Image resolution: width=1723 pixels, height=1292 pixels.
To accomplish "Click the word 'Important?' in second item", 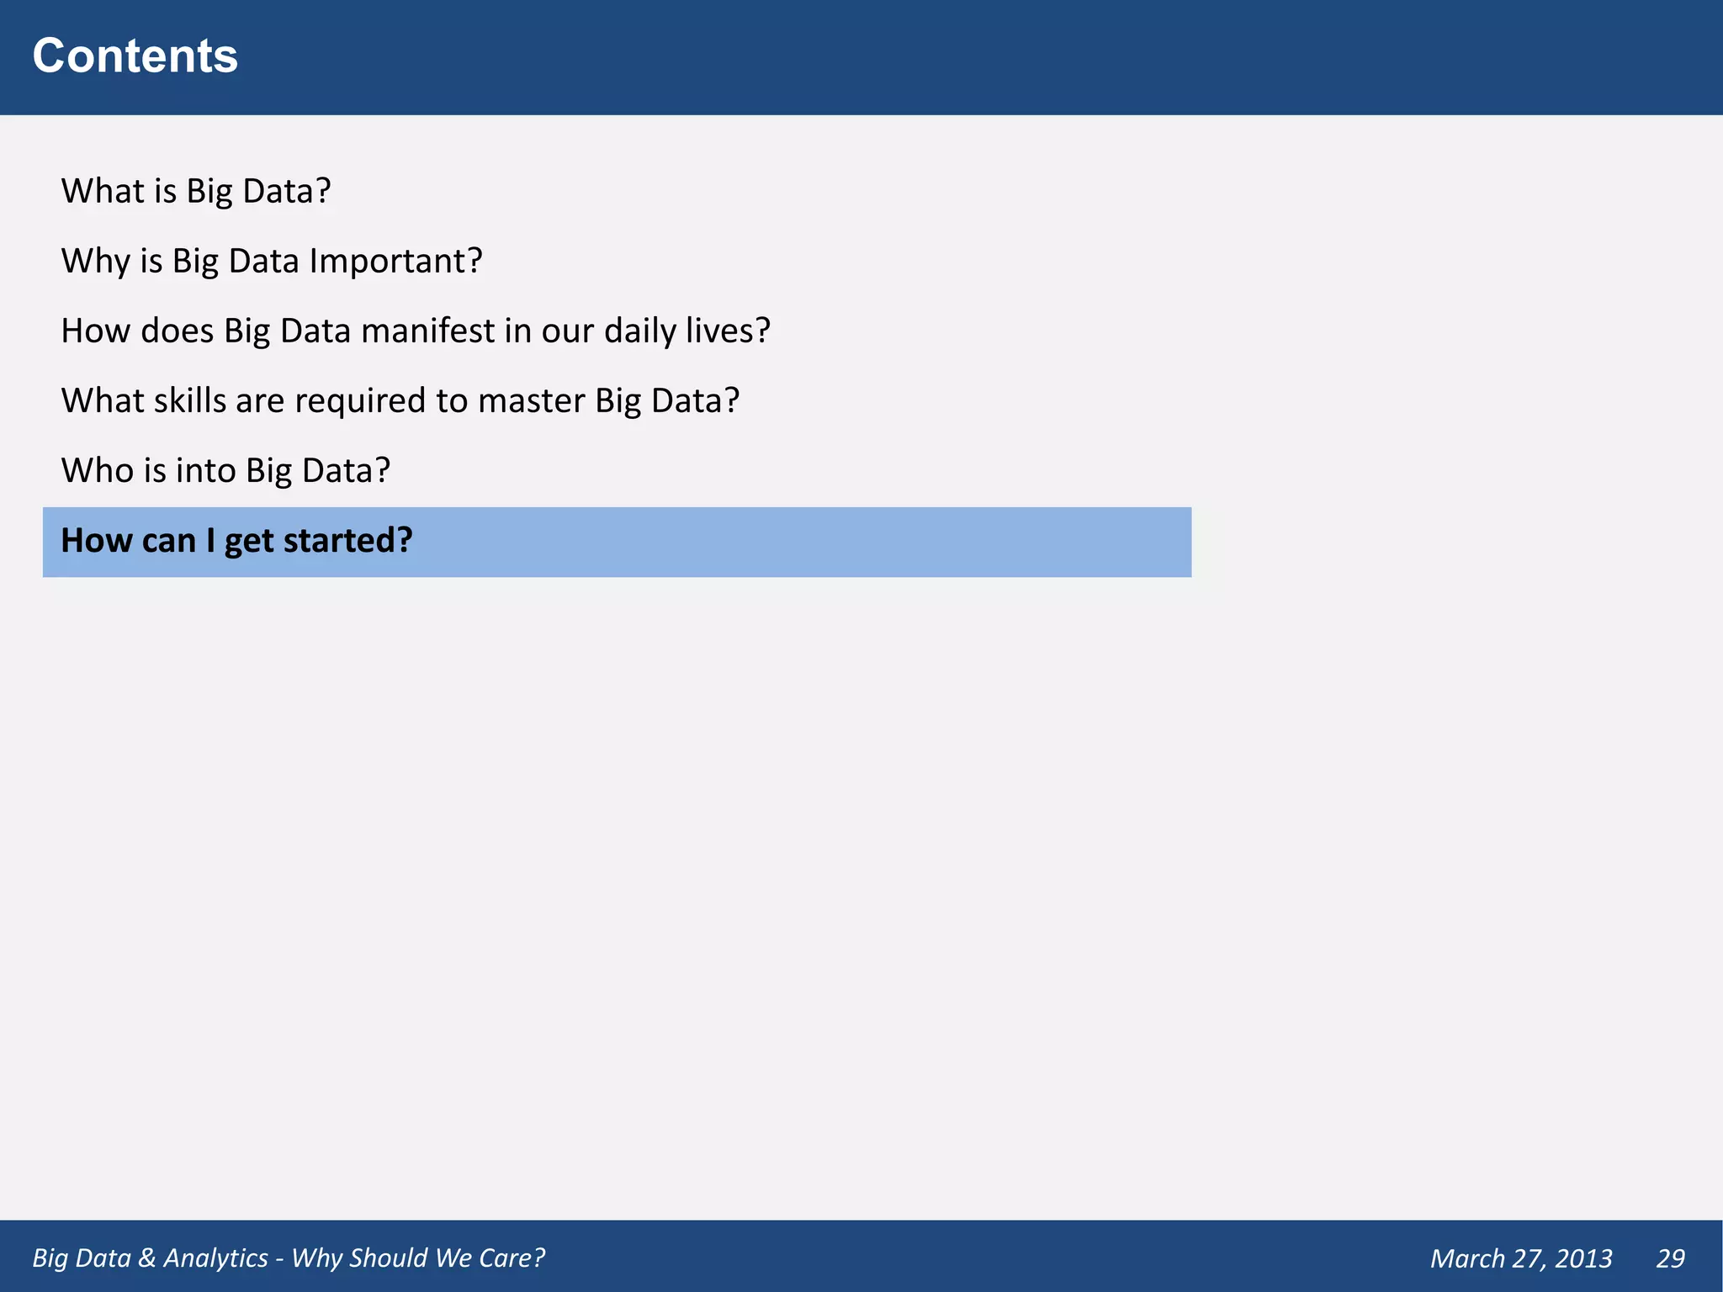I will point(395,261).
